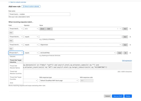Delete the ACCOUNTING condition row
Image resolution: width=141 pixels, height=101 pixels.
pyautogui.click(x=130, y=53)
